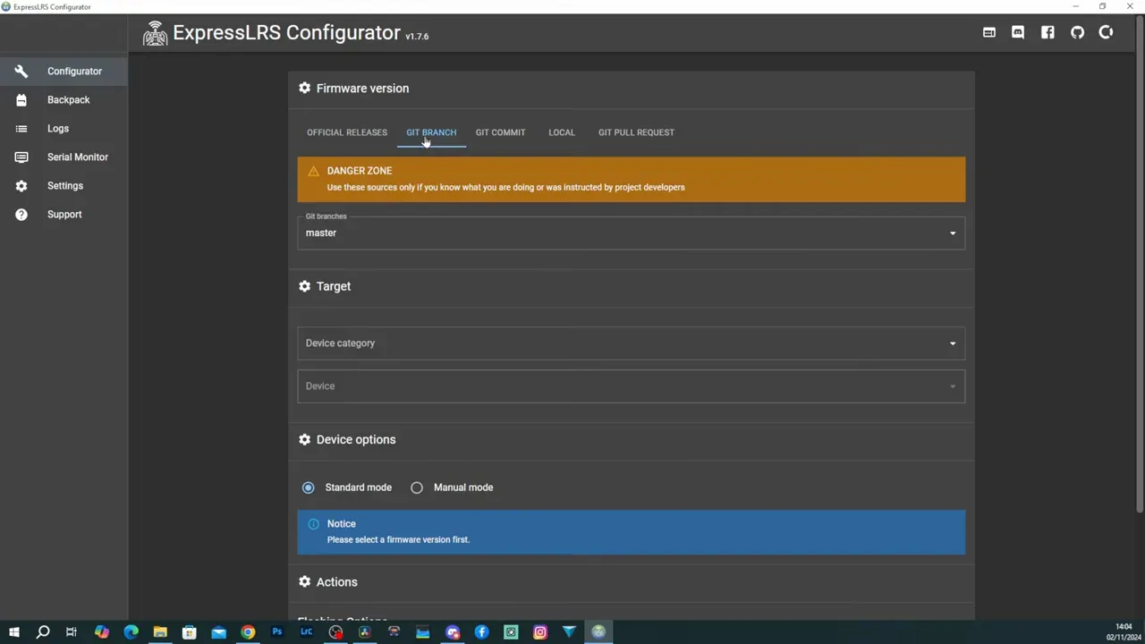This screenshot has height=644, width=1145.
Task: Open Settings in the sidebar
Action: [64, 185]
